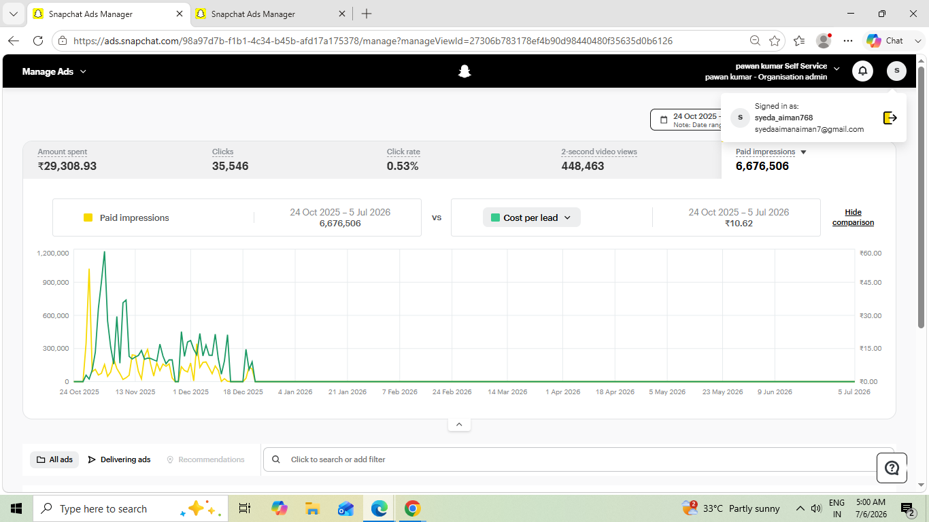Open Paid impressions metric dropdown arrow
The width and height of the screenshot is (929, 522).
(x=803, y=152)
